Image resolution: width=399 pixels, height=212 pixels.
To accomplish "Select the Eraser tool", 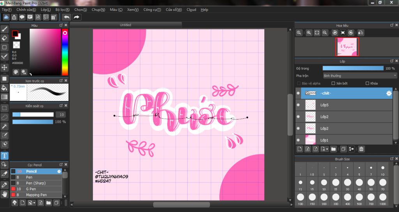I will coord(4,38).
